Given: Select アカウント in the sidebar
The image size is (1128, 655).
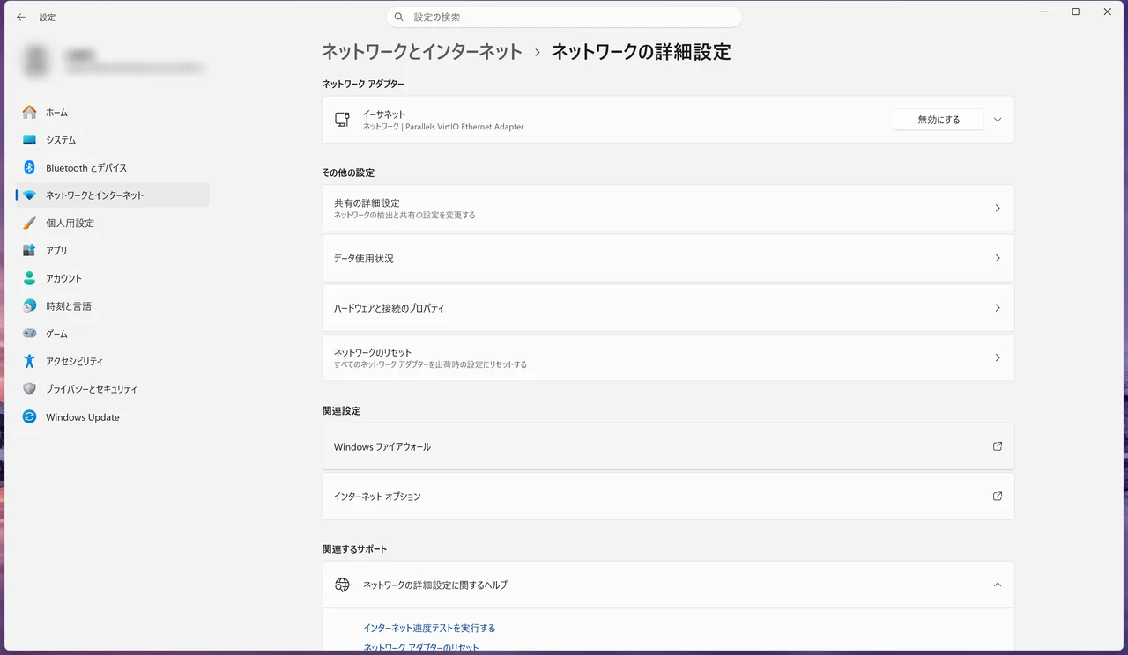Looking at the screenshot, I should pos(113,278).
